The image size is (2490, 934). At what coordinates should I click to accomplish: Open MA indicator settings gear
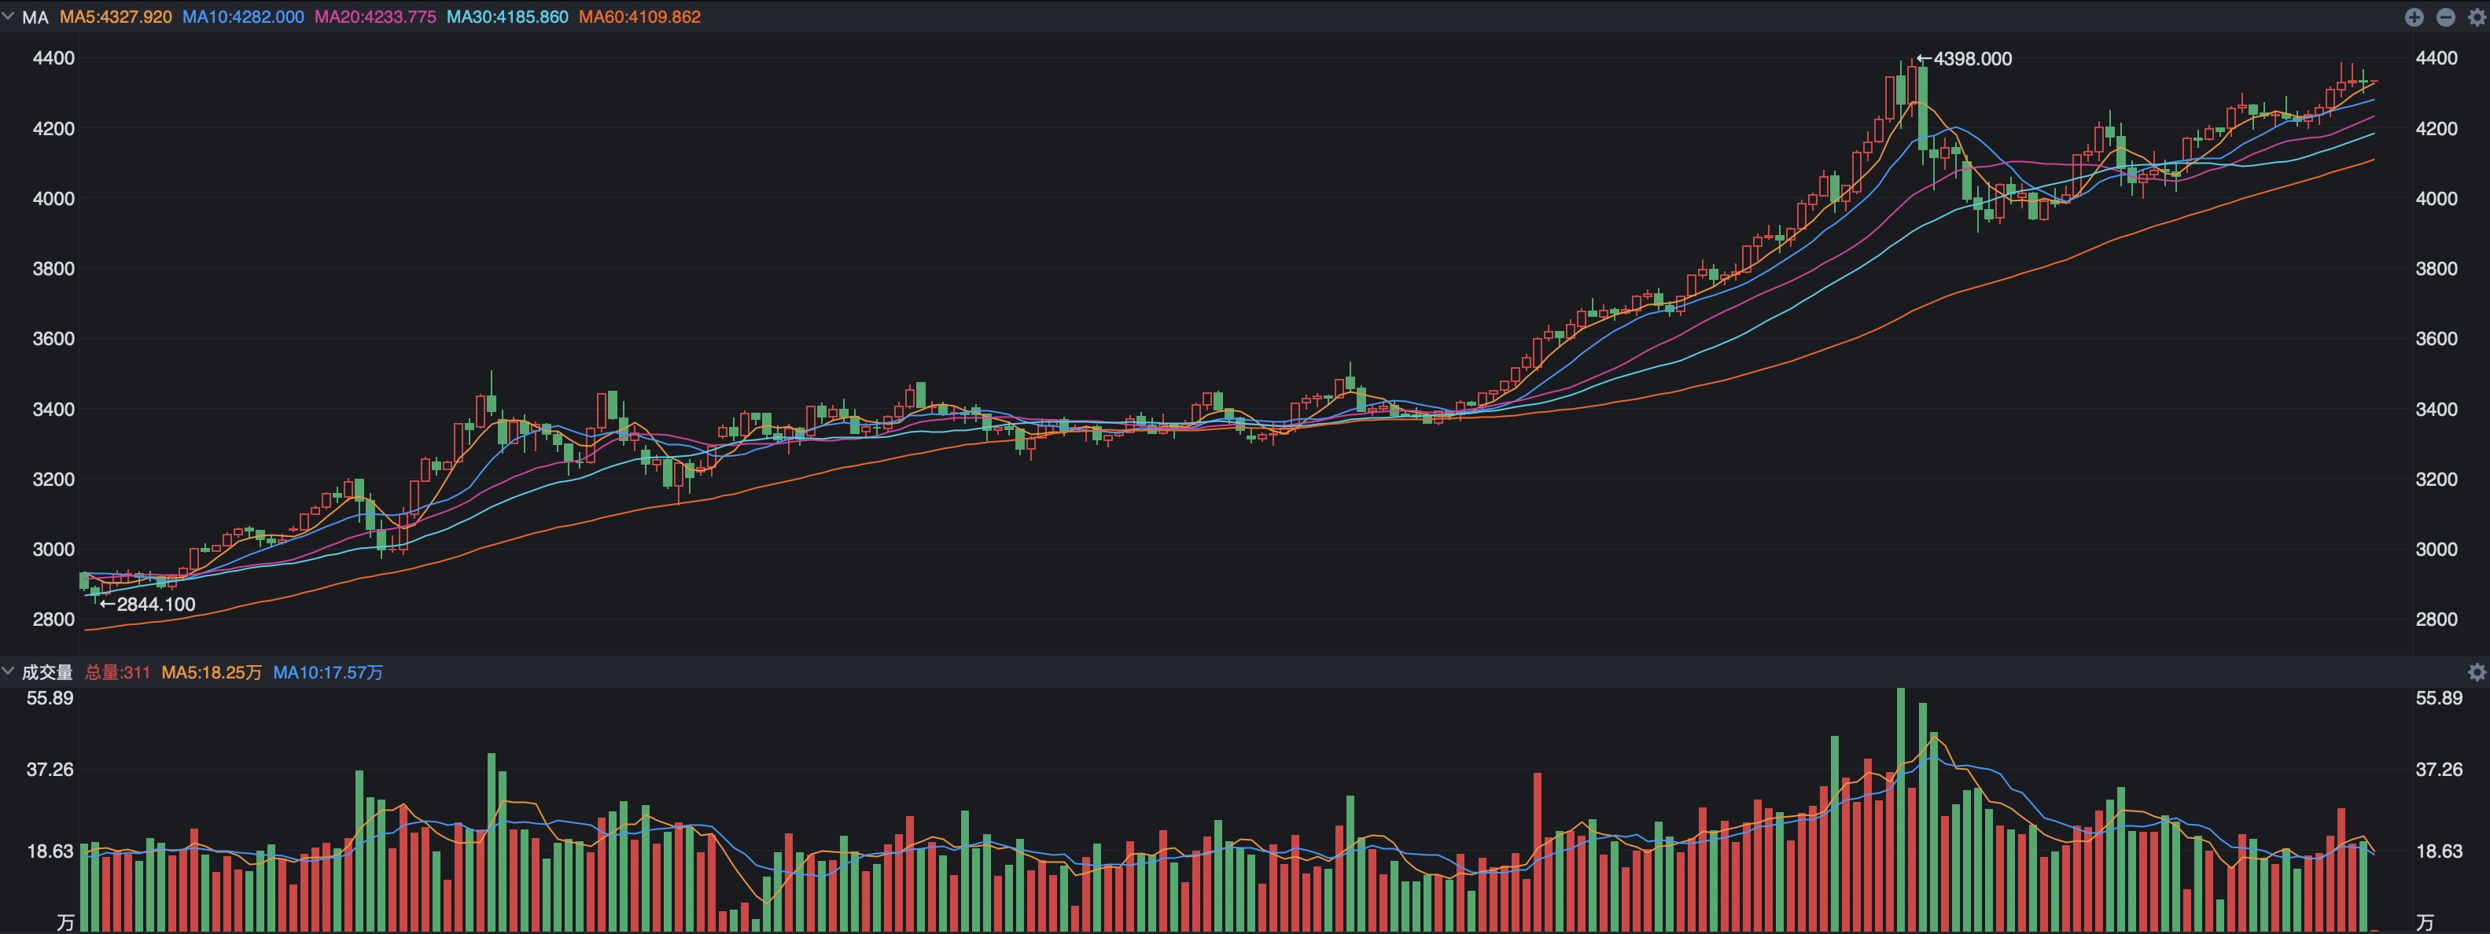click(x=2477, y=17)
